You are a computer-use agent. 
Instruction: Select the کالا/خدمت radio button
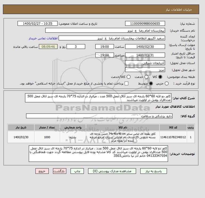[129, 77]
